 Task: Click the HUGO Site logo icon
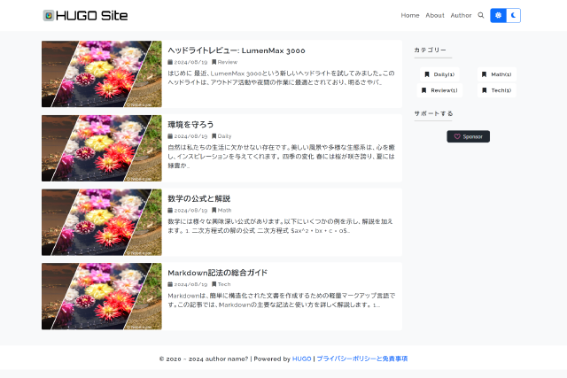(49, 15)
